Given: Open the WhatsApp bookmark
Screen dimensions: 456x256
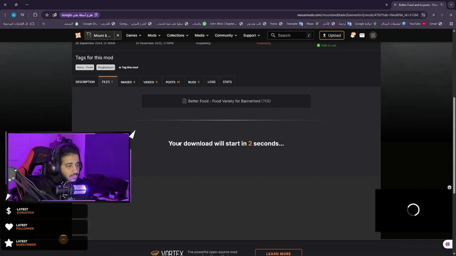Looking at the screenshot, I should [x=199, y=24].
